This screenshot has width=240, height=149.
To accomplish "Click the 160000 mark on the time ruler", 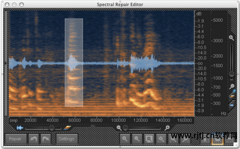I will pos(185,120).
